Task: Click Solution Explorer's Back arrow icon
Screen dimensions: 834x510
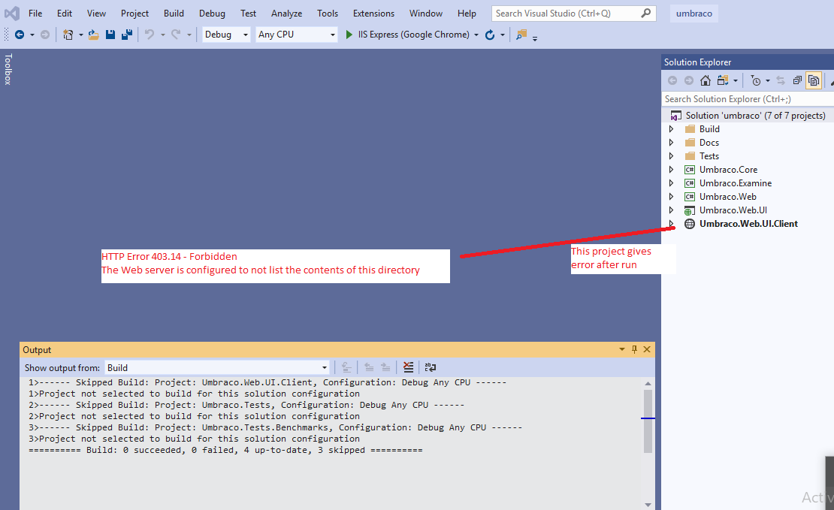Action: [x=672, y=80]
